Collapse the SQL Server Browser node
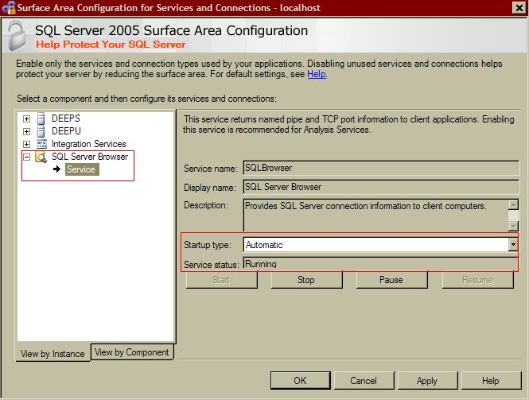 click(x=27, y=157)
